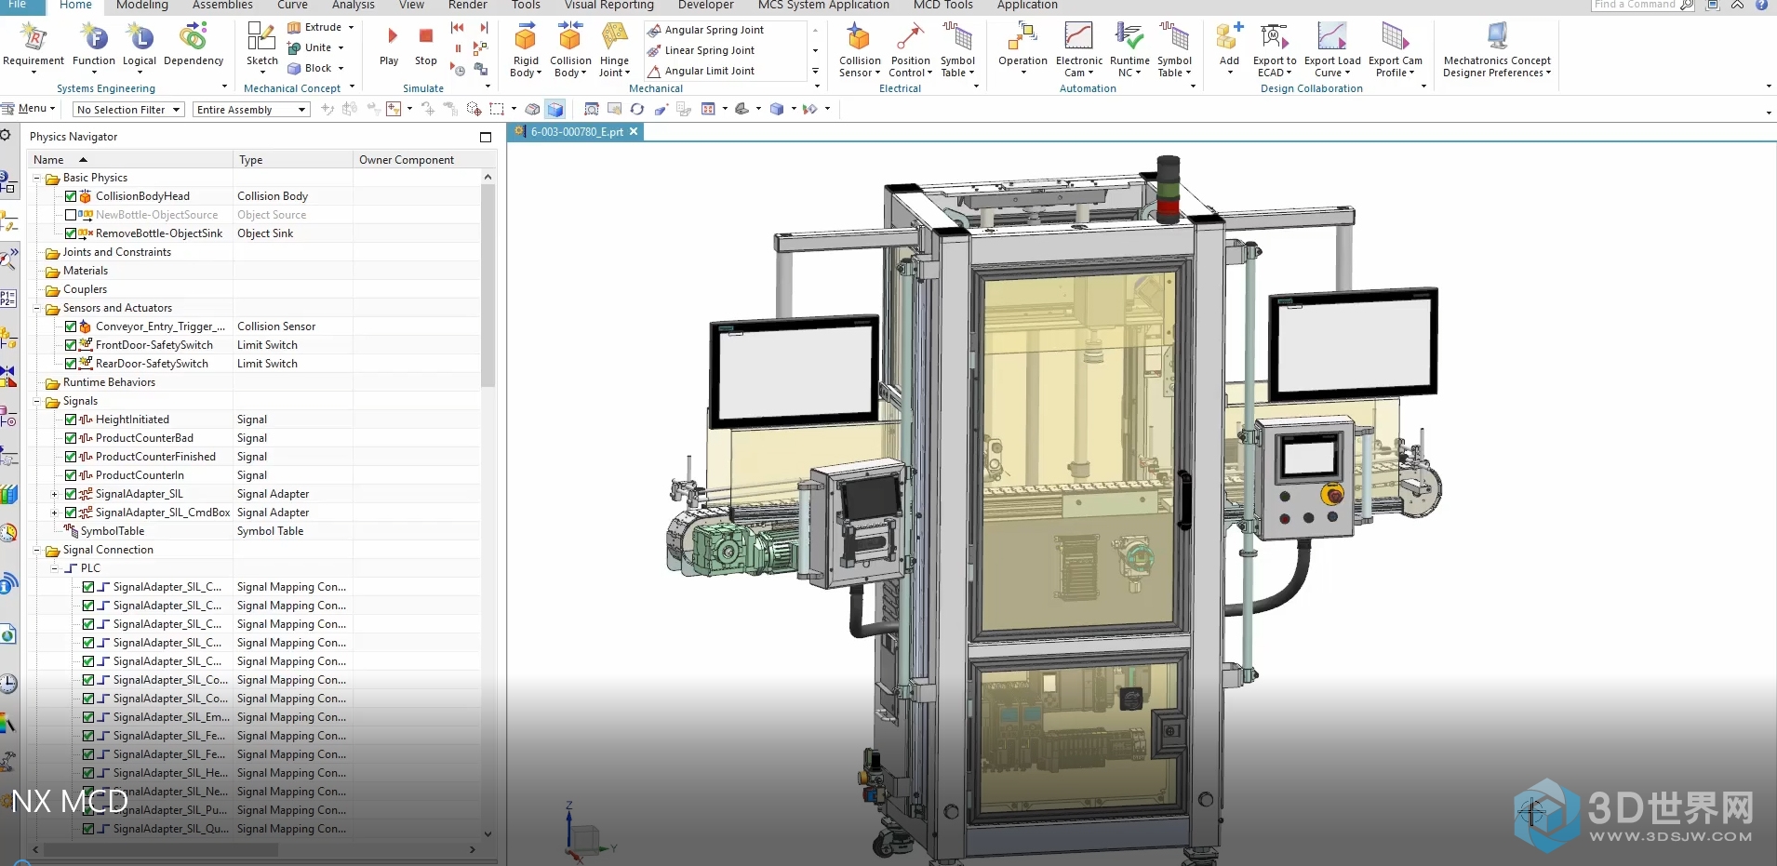Click the Play simulation button
1777x866 pixels.
[390, 47]
